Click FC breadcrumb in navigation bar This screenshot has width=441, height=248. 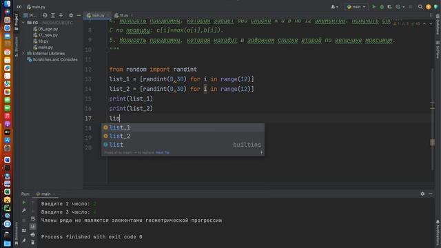coord(19,7)
